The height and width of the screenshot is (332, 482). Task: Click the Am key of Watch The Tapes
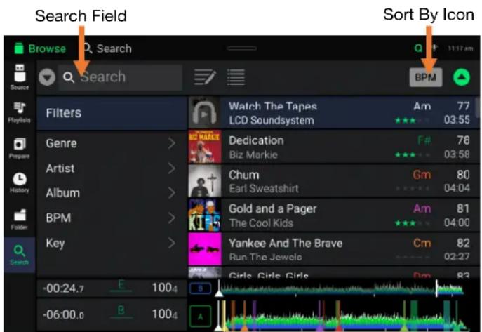[422, 107]
